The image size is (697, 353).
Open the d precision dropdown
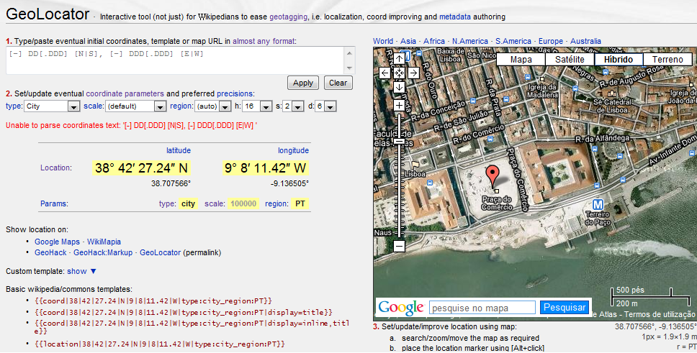[x=325, y=106]
